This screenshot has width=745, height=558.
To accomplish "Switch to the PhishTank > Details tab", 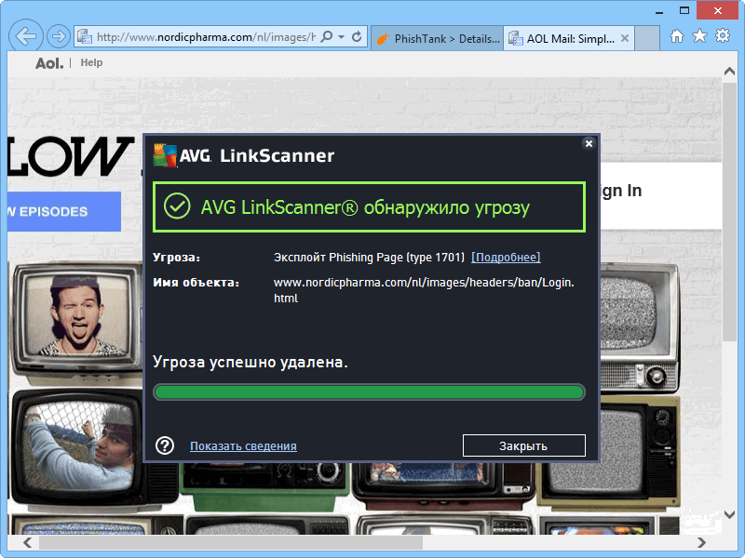I will click(437, 38).
